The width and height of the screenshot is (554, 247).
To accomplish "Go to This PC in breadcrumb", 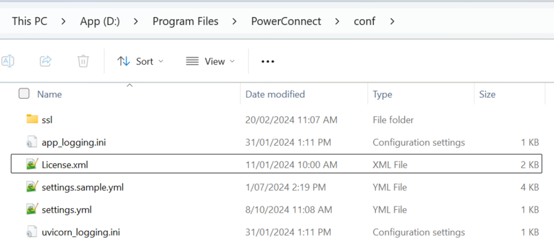I will 29,21.
